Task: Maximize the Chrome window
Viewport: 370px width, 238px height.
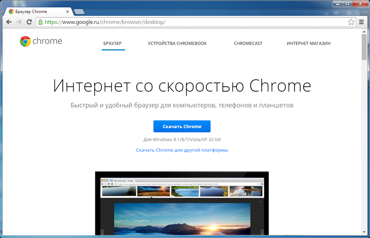Action: (347, 4)
